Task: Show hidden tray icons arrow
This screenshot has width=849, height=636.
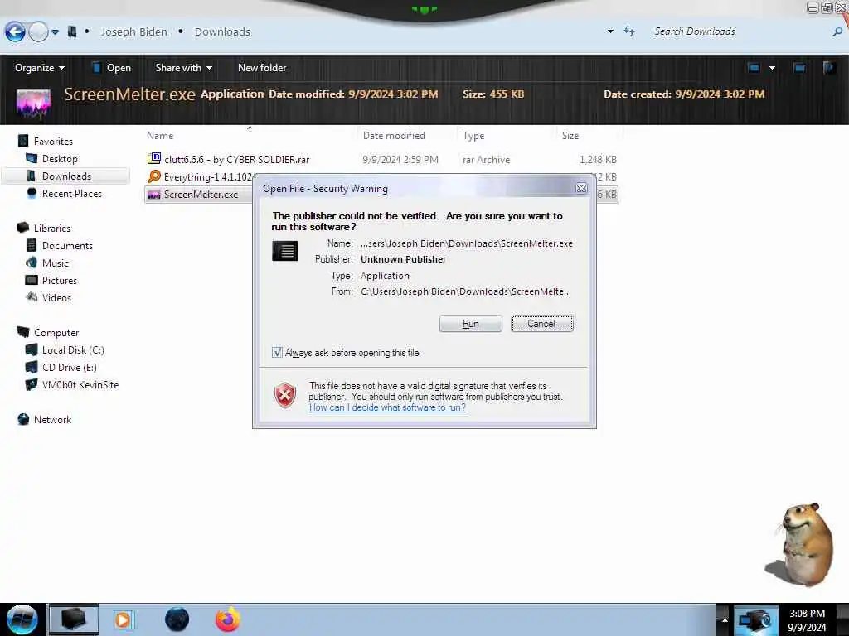Action: 725,620
